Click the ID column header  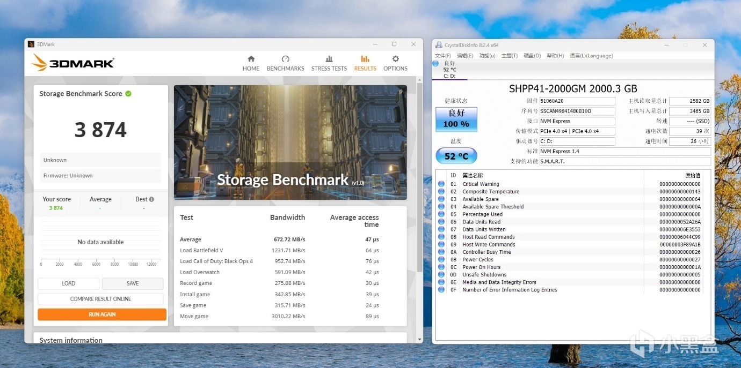pyautogui.click(x=453, y=175)
